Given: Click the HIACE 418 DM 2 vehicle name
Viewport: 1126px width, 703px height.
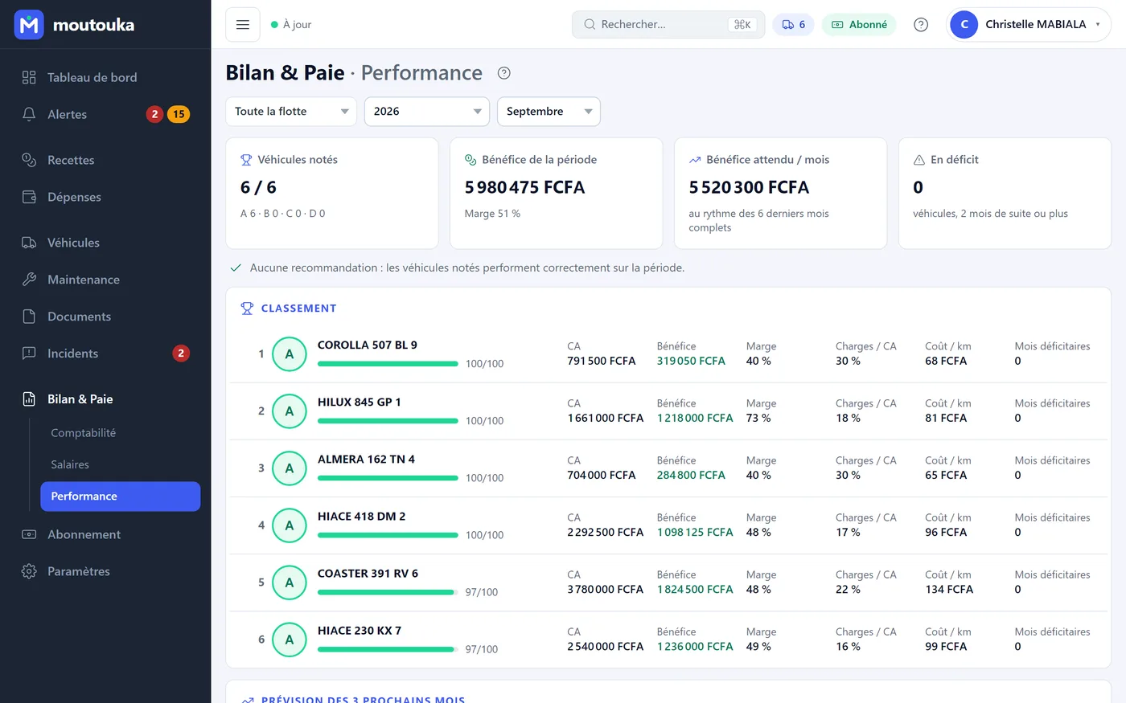Looking at the screenshot, I should coord(361,517).
